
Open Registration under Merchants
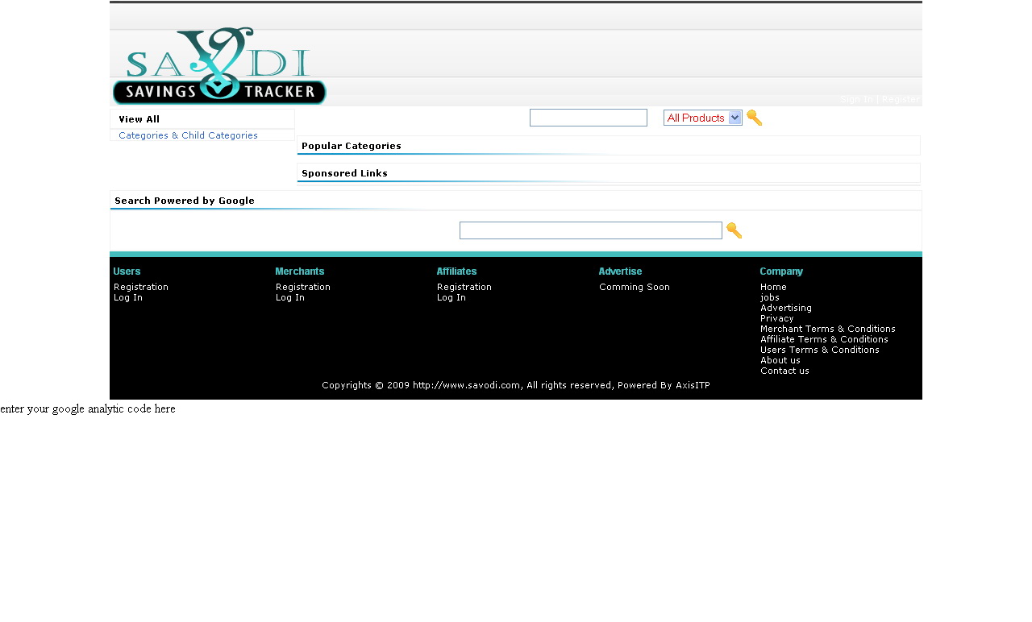(x=303, y=287)
